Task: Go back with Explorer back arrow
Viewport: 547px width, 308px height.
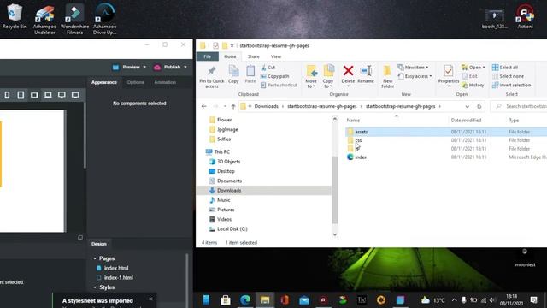Action: (204, 106)
